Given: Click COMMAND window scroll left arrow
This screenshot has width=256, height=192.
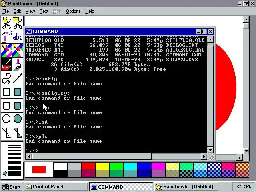Looking at the screenshot, I should [x=29, y=156].
